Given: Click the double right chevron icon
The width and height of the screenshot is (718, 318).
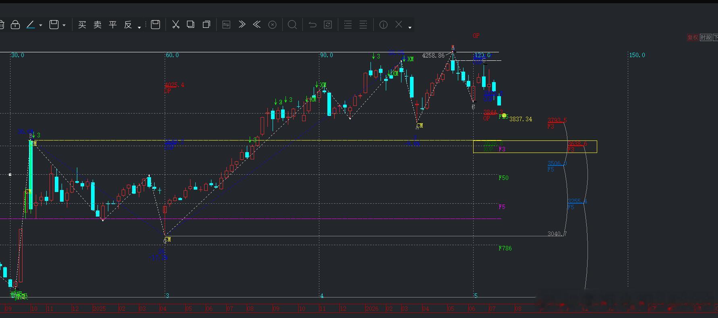Looking at the screenshot, I should pyautogui.click(x=242, y=25).
